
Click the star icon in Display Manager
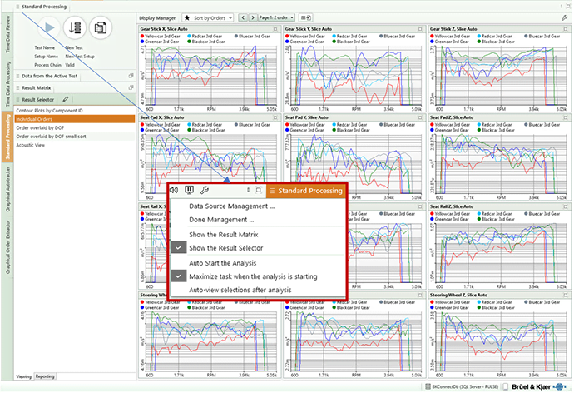(186, 17)
